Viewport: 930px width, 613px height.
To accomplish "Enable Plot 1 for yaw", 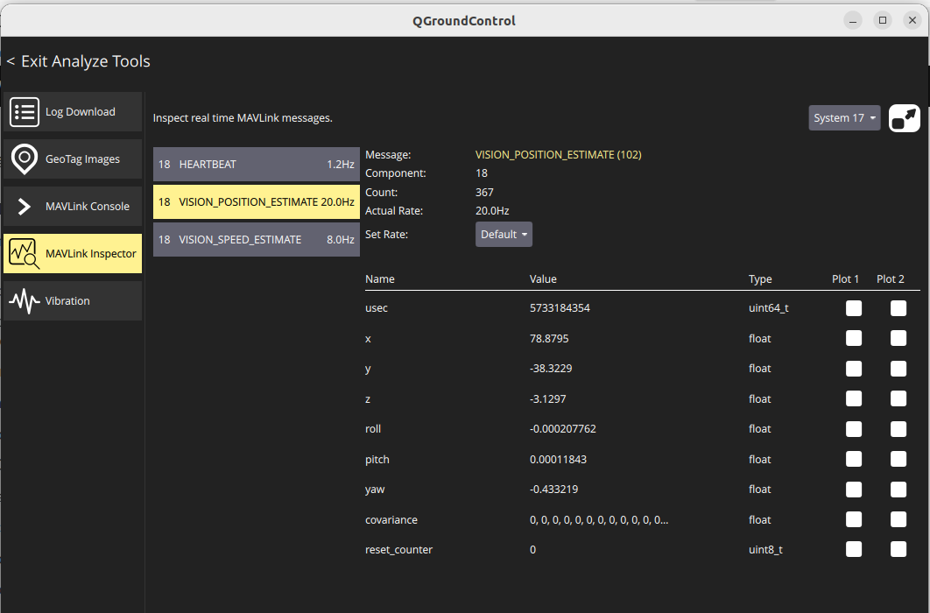I will click(854, 490).
